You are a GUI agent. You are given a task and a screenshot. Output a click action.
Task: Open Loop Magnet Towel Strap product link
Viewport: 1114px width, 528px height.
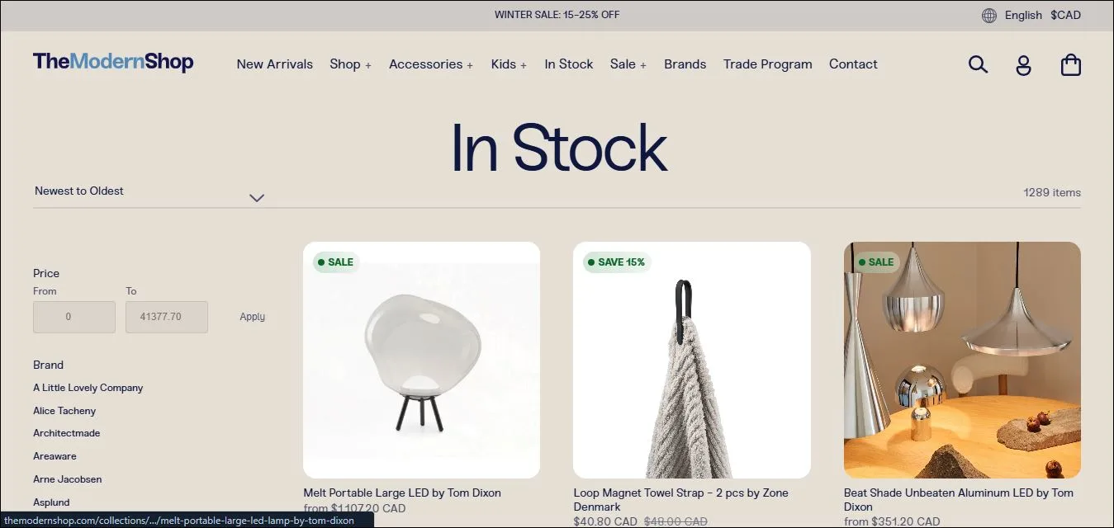tap(681, 500)
